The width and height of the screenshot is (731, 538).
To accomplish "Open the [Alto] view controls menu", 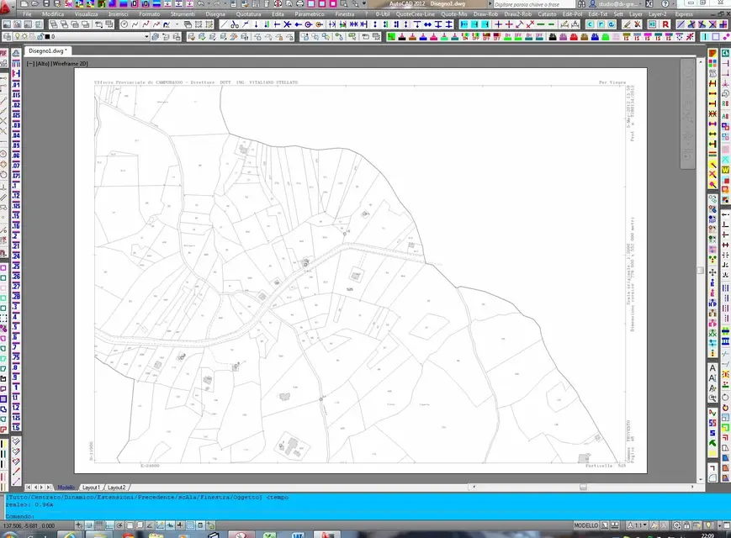I will pos(42,64).
